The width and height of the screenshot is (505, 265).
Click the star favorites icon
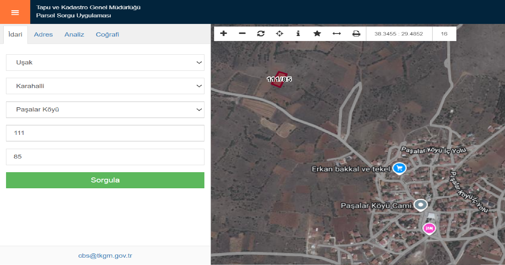317,33
